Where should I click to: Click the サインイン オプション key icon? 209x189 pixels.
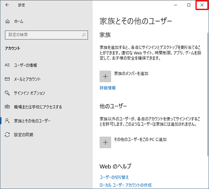tap(7, 93)
